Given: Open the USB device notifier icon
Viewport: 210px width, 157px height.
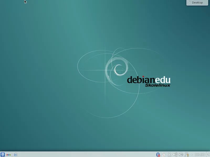Looking at the screenshot, I should click(x=181, y=155).
